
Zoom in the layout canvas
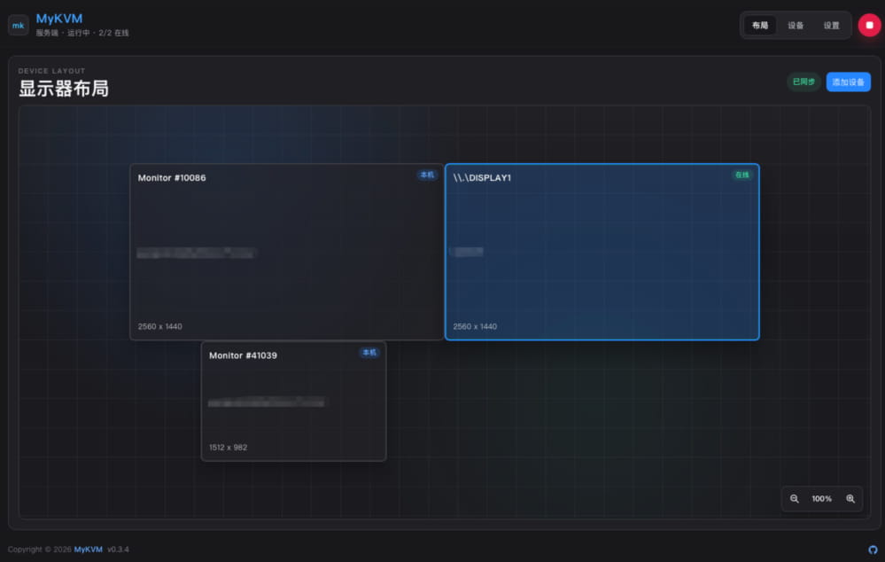[x=850, y=499]
